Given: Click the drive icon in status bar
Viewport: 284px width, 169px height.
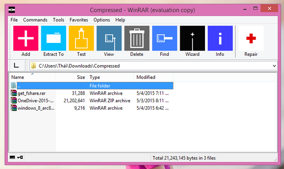Looking at the screenshot, I should pyautogui.click(x=12, y=157).
